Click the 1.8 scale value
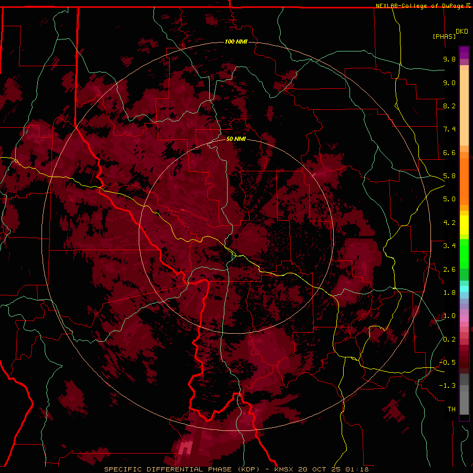 (449, 293)
